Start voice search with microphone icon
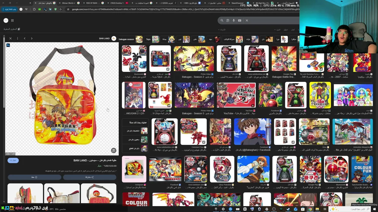 pyautogui.click(x=234, y=20)
